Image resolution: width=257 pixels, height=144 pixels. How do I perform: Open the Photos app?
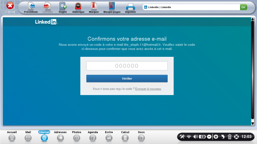click(x=77, y=136)
